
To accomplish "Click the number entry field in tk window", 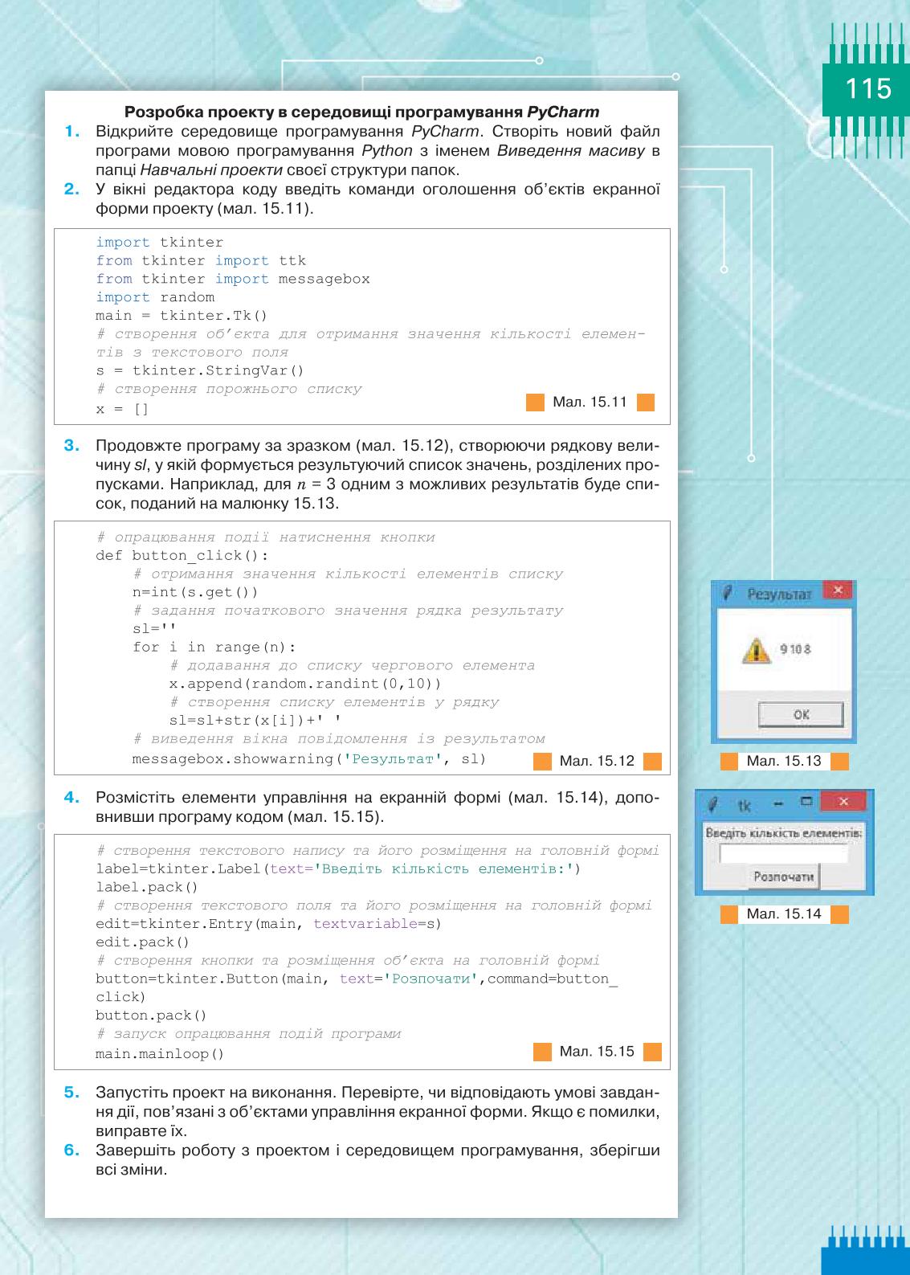I will tap(783, 853).
